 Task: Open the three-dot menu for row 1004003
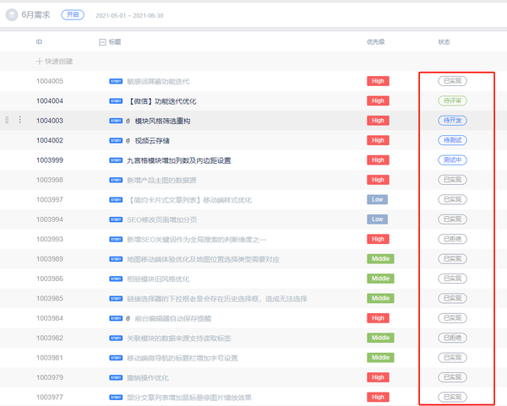[20, 120]
